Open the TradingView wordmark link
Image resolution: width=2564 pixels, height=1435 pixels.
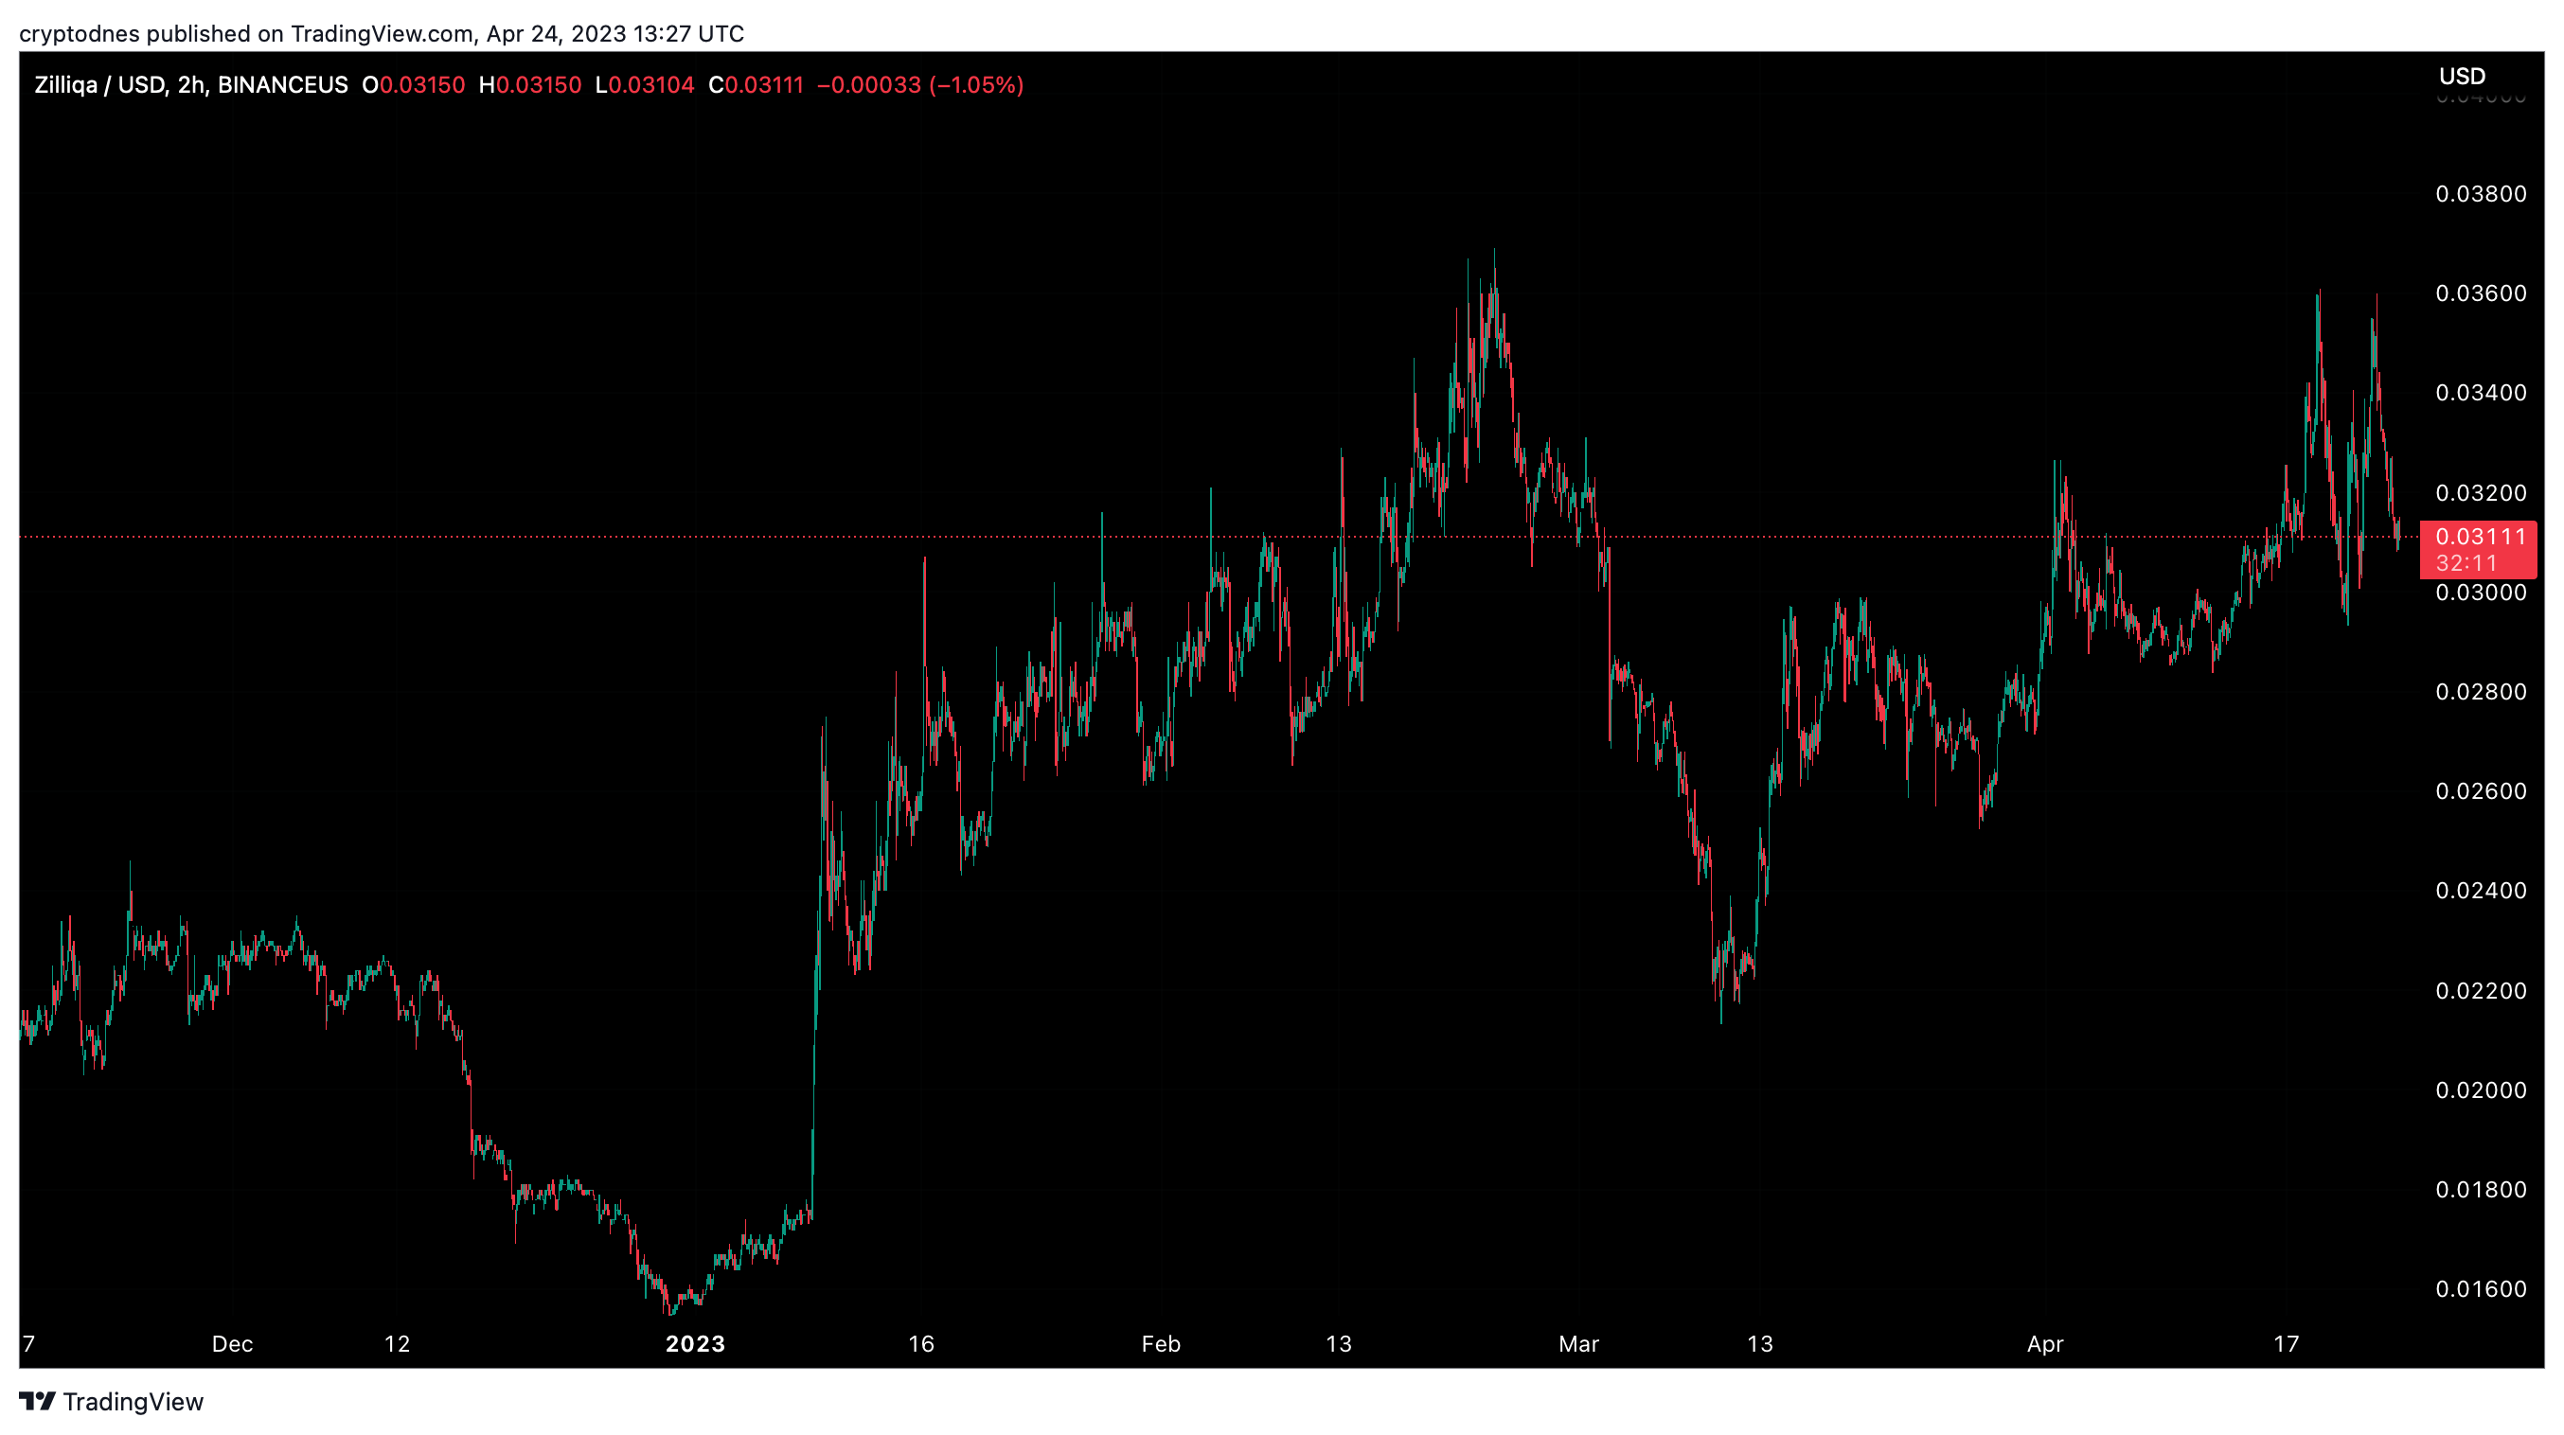pos(134,1401)
